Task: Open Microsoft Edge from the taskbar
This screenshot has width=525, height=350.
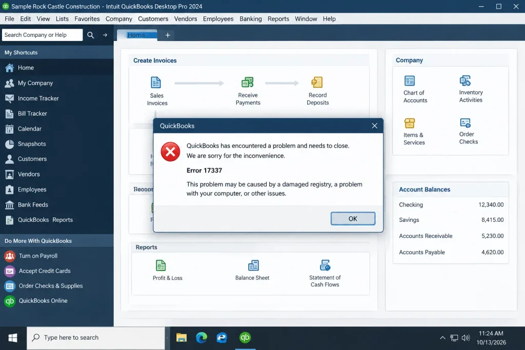Action: coord(201,338)
